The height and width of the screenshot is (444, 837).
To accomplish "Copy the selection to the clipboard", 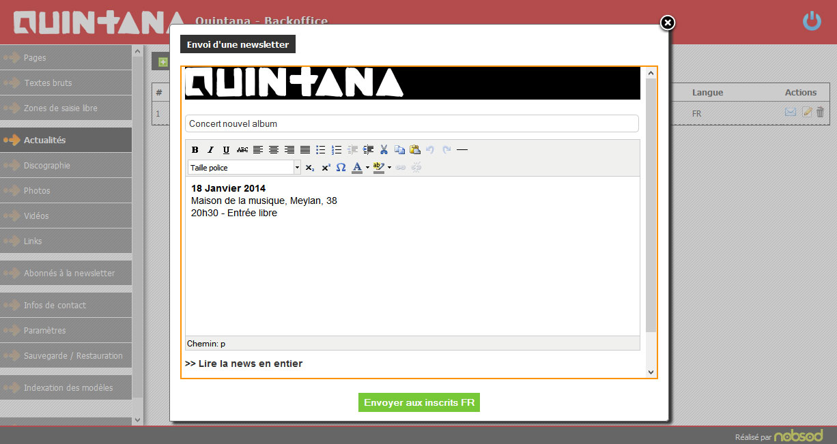I will [399, 149].
